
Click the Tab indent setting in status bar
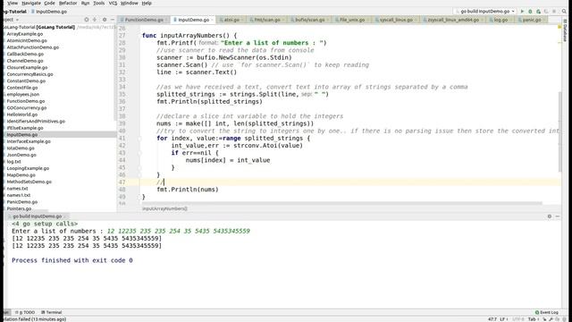pos(533,319)
